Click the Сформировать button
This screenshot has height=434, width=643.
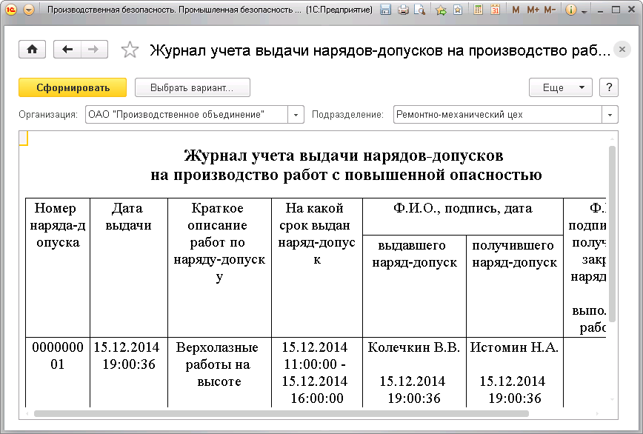point(72,87)
